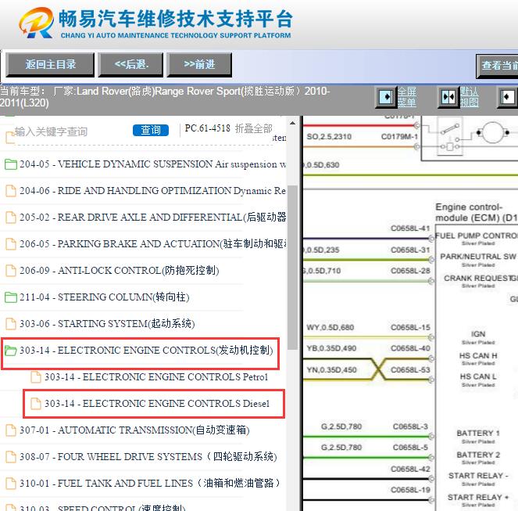Click the tree scrollbar up arrow

pyautogui.click(x=292, y=123)
